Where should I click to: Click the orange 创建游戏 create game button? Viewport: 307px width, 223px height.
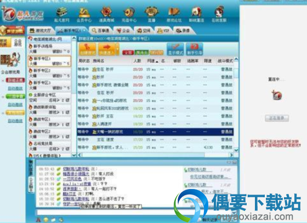tap(88, 49)
